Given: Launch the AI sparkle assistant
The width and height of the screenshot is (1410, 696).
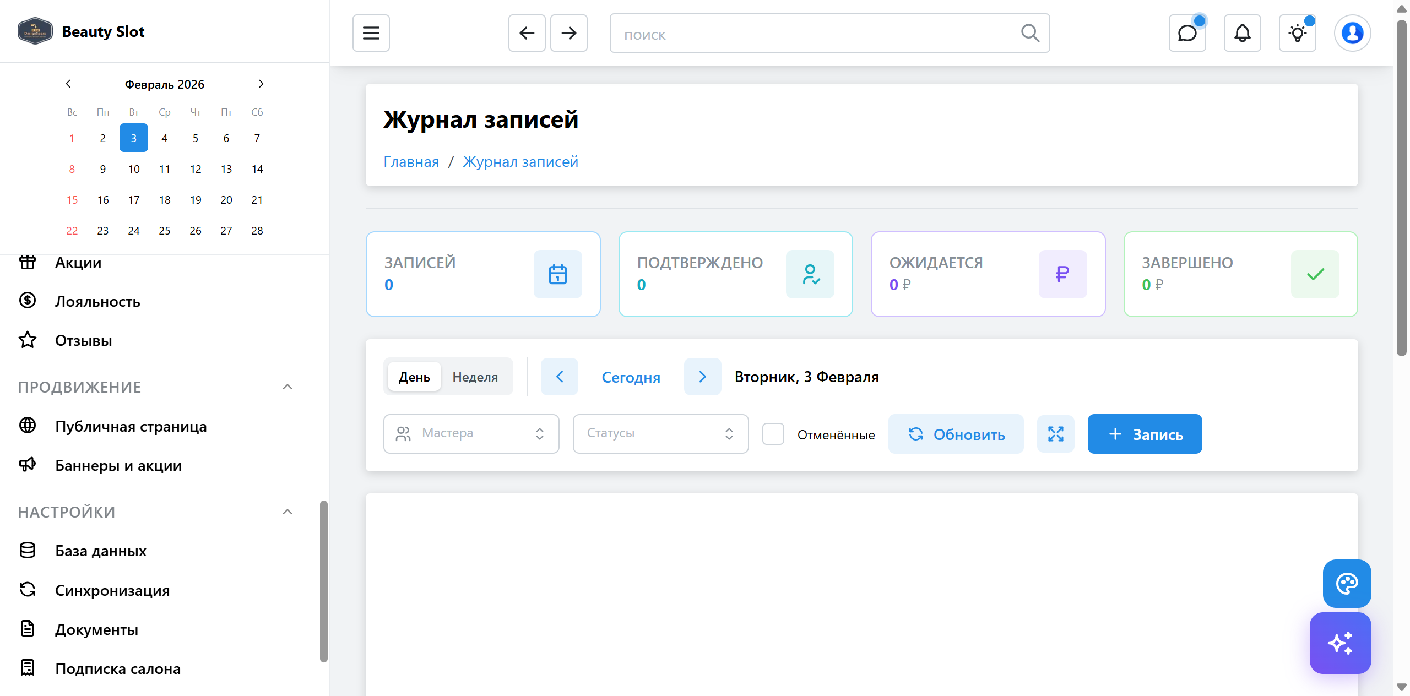Looking at the screenshot, I should (1340, 643).
